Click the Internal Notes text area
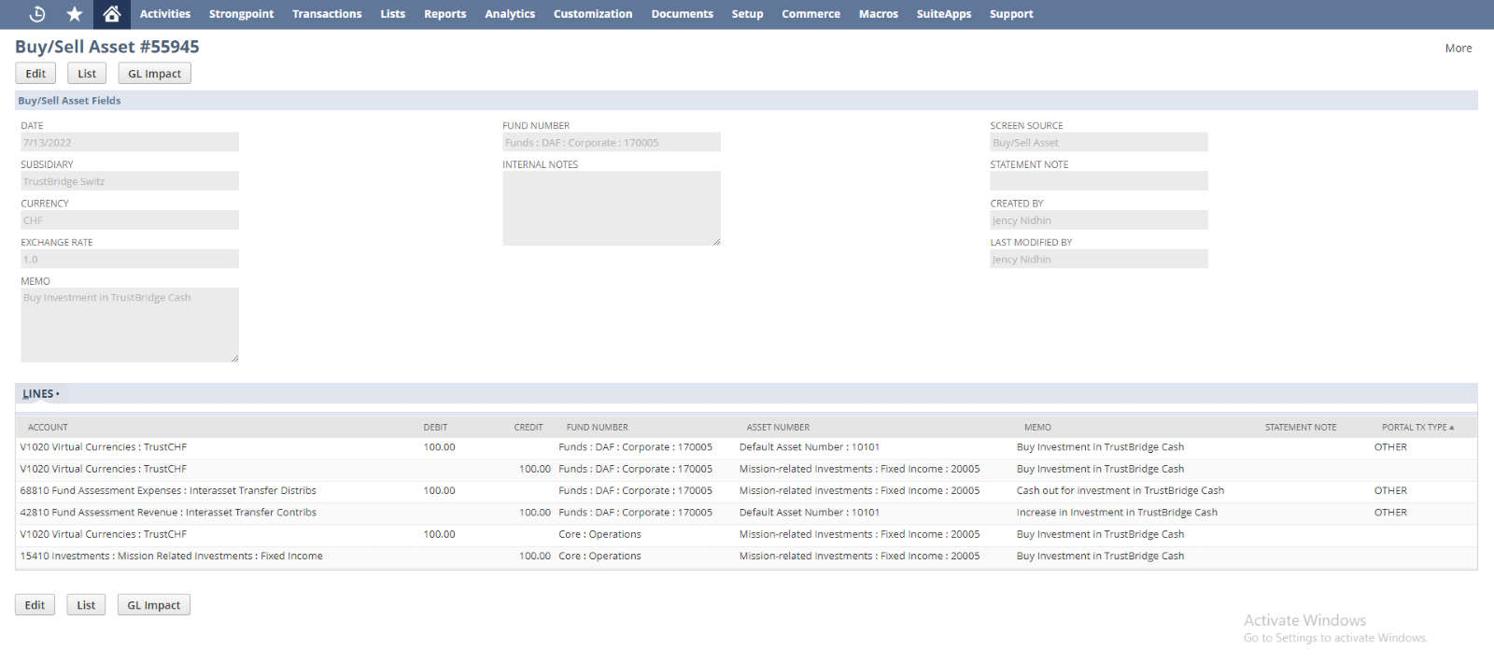 point(611,208)
